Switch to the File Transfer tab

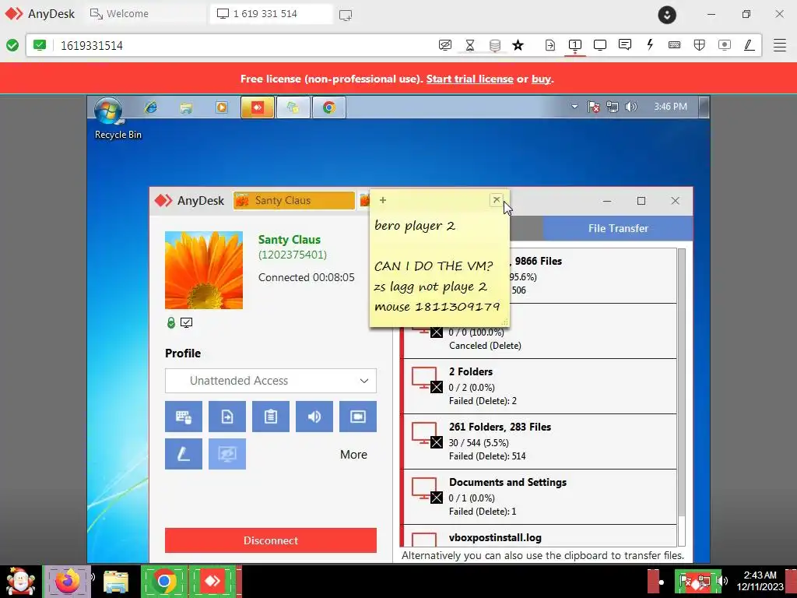tap(617, 228)
